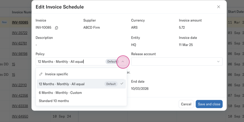Screen dimensions: 244x122
Task: Click the pencil icon beside Invoice specific
Action: (41, 74)
